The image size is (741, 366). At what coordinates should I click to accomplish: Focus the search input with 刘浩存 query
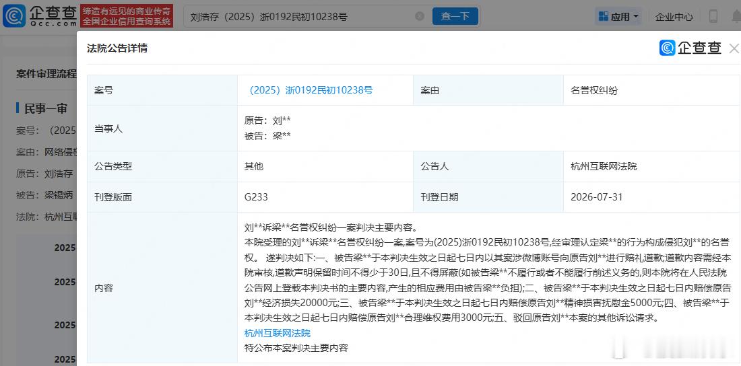[302, 17]
